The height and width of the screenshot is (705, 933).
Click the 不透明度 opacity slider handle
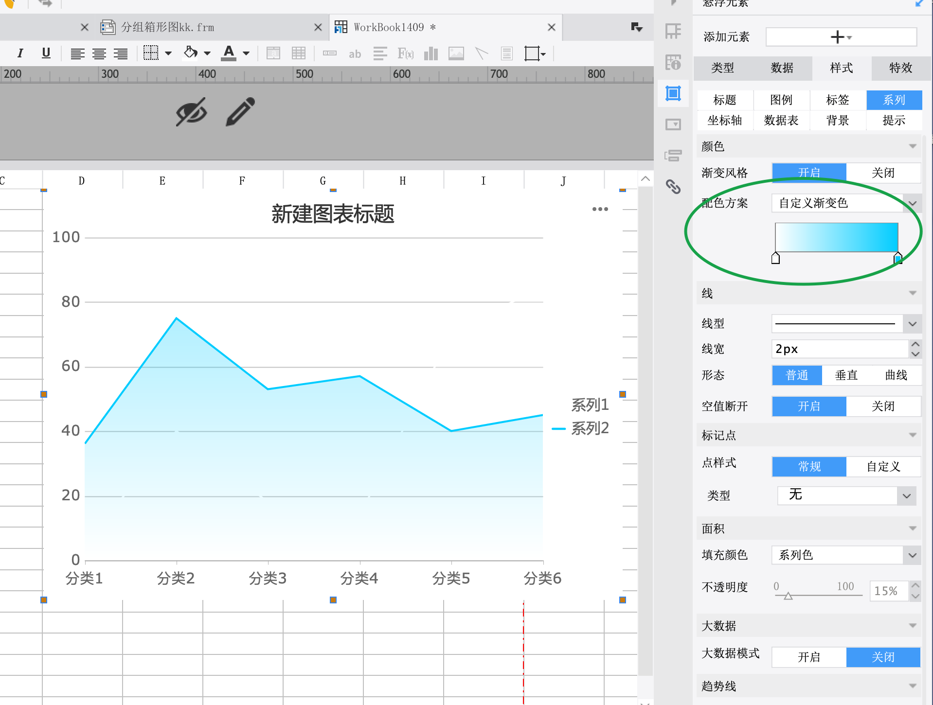click(788, 596)
